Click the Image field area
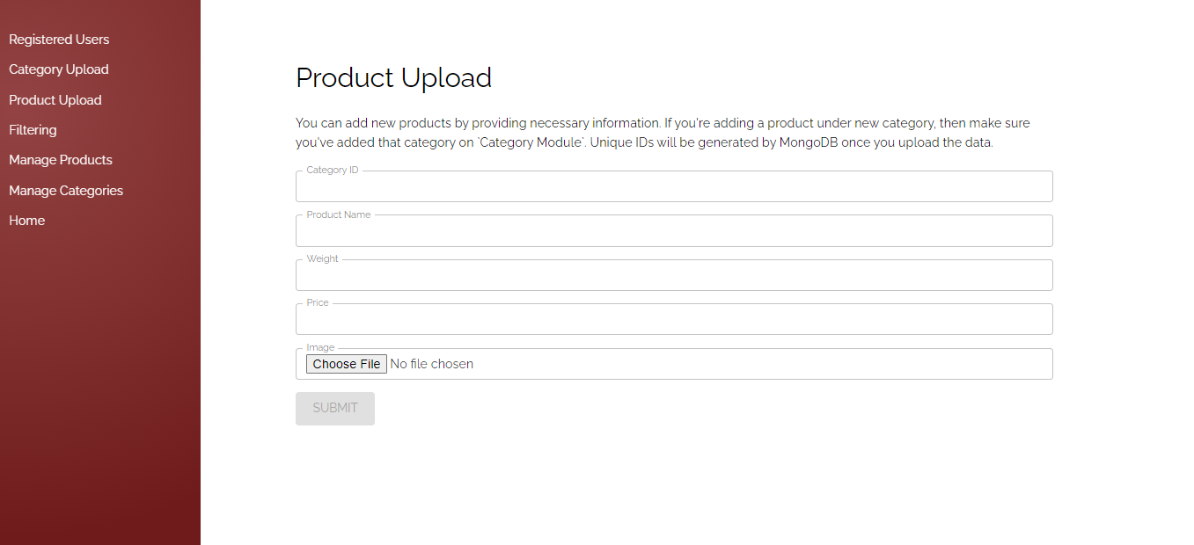This screenshot has height=545, width=1194. (x=673, y=363)
